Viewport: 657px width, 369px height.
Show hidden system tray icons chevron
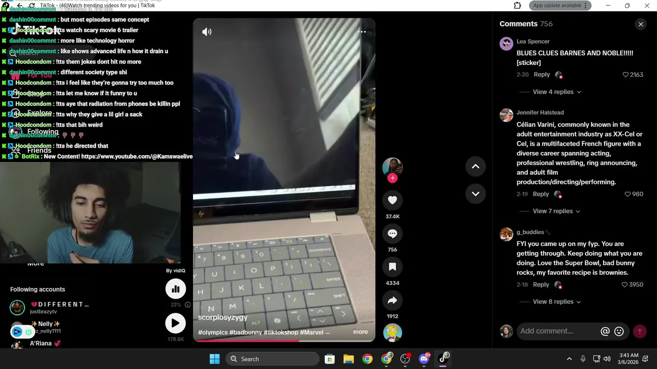point(569,359)
